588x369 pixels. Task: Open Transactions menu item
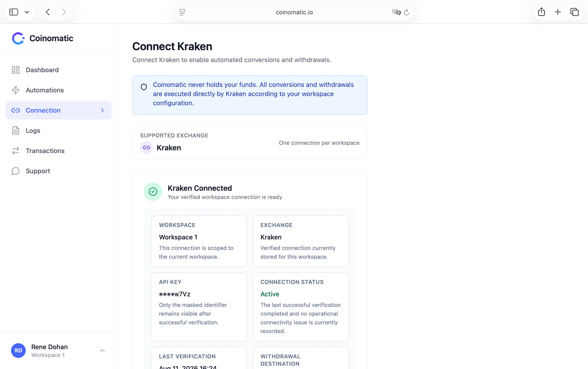58,151
